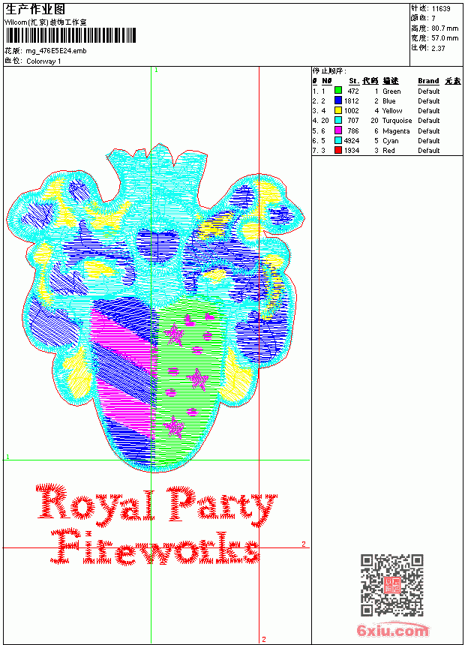
Task: Click the height value '80.7 mm'
Action: point(445,28)
